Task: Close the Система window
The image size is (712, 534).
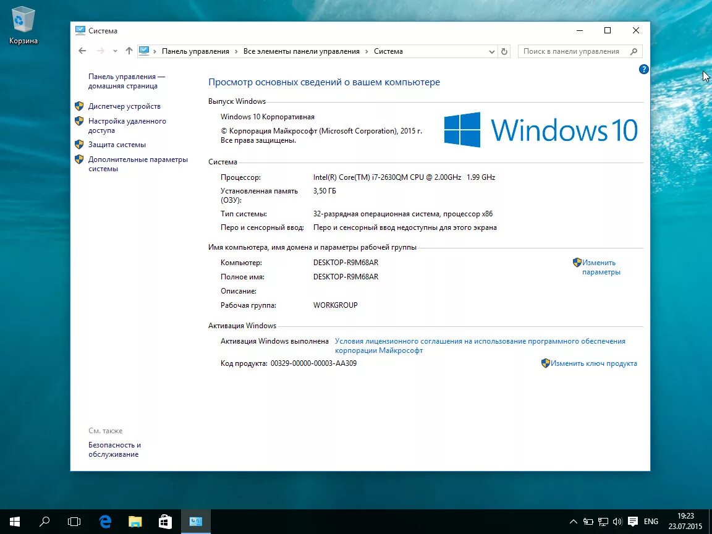Action: pyautogui.click(x=636, y=30)
